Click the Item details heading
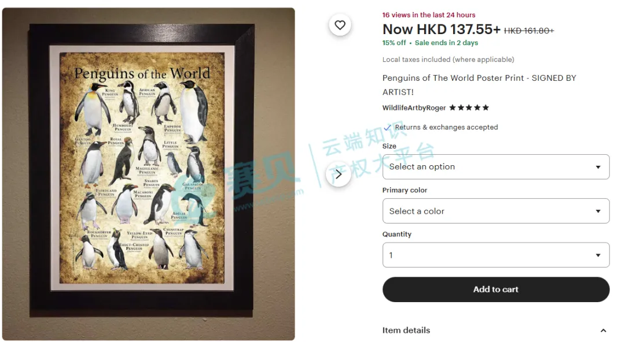The image size is (625, 342). click(406, 330)
